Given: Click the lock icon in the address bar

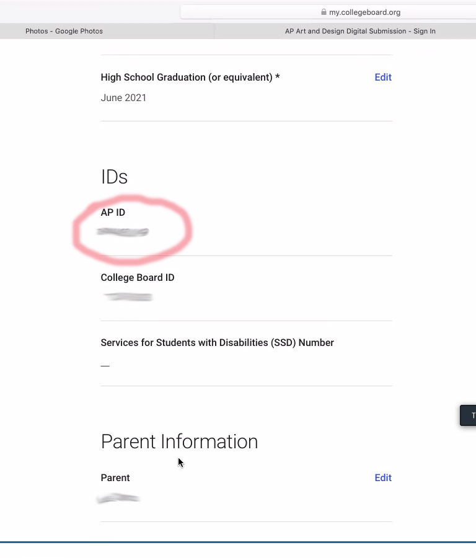Looking at the screenshot, I should coord(324,12).
